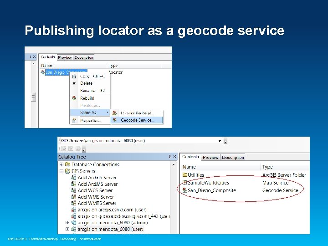Click the Delete X menu icon
The height and width of the screenshot is (246, 328).
tap(74, 83)
